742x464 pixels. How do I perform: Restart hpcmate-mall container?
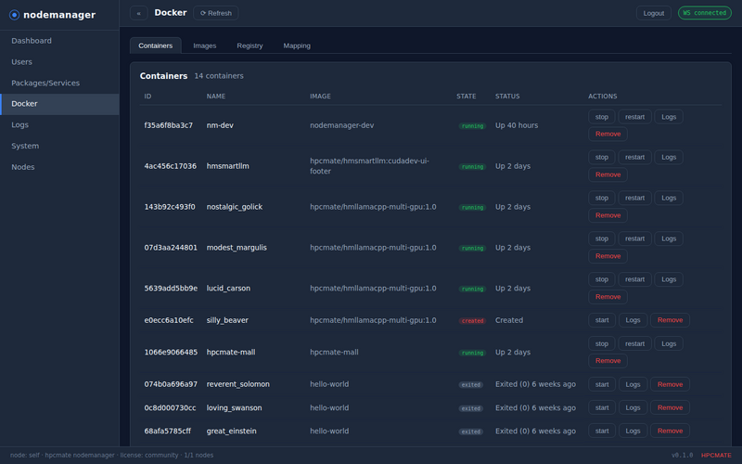point(634,343)
